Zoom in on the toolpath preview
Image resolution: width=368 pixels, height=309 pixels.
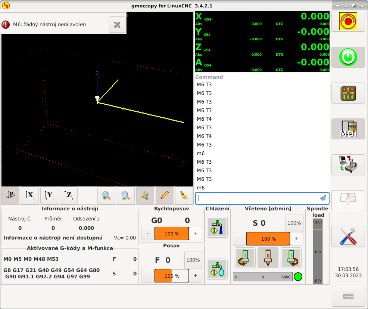click(106, 195)
